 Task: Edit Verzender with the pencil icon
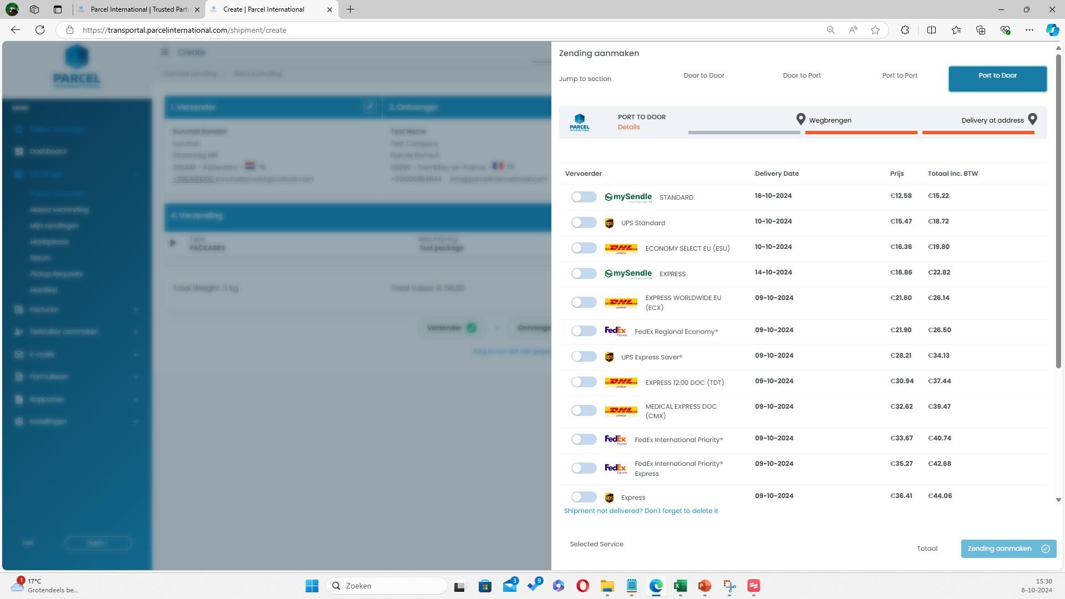click(x=370, y=106)
